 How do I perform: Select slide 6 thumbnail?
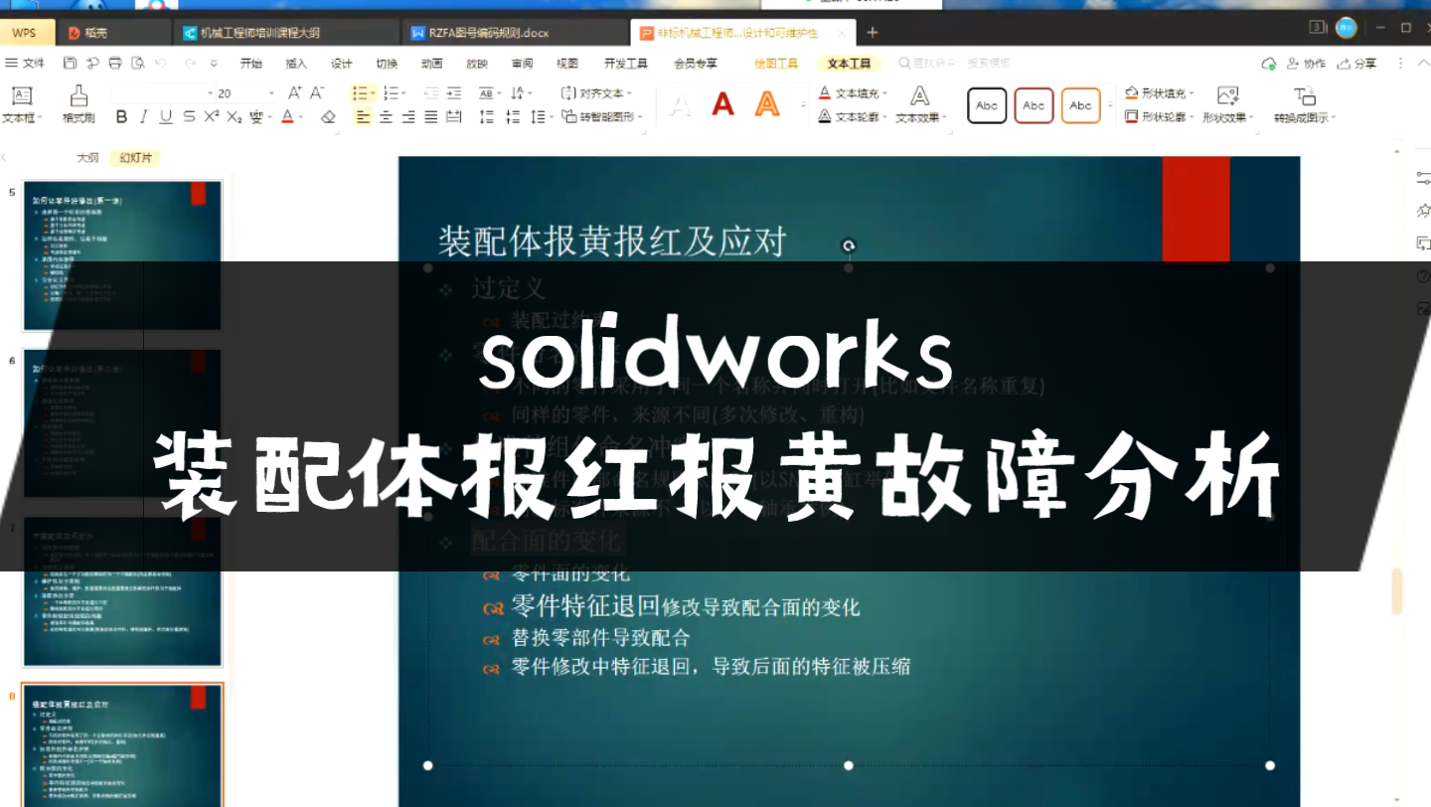(122, 423)
